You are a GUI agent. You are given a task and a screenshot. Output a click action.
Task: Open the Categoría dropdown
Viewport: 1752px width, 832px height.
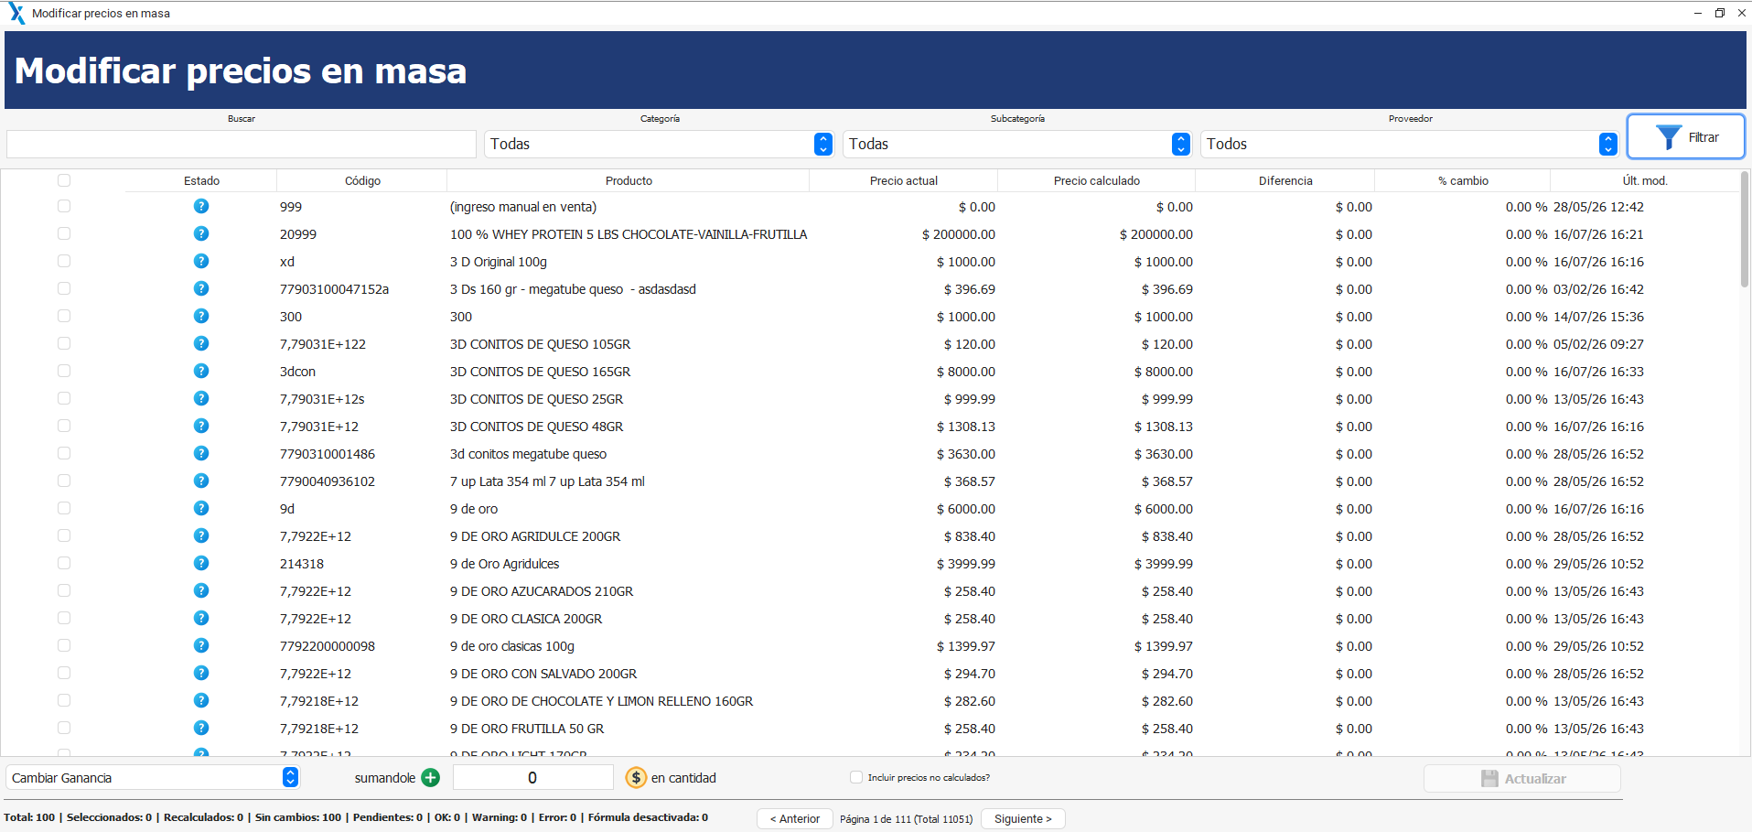pos(659,144)
